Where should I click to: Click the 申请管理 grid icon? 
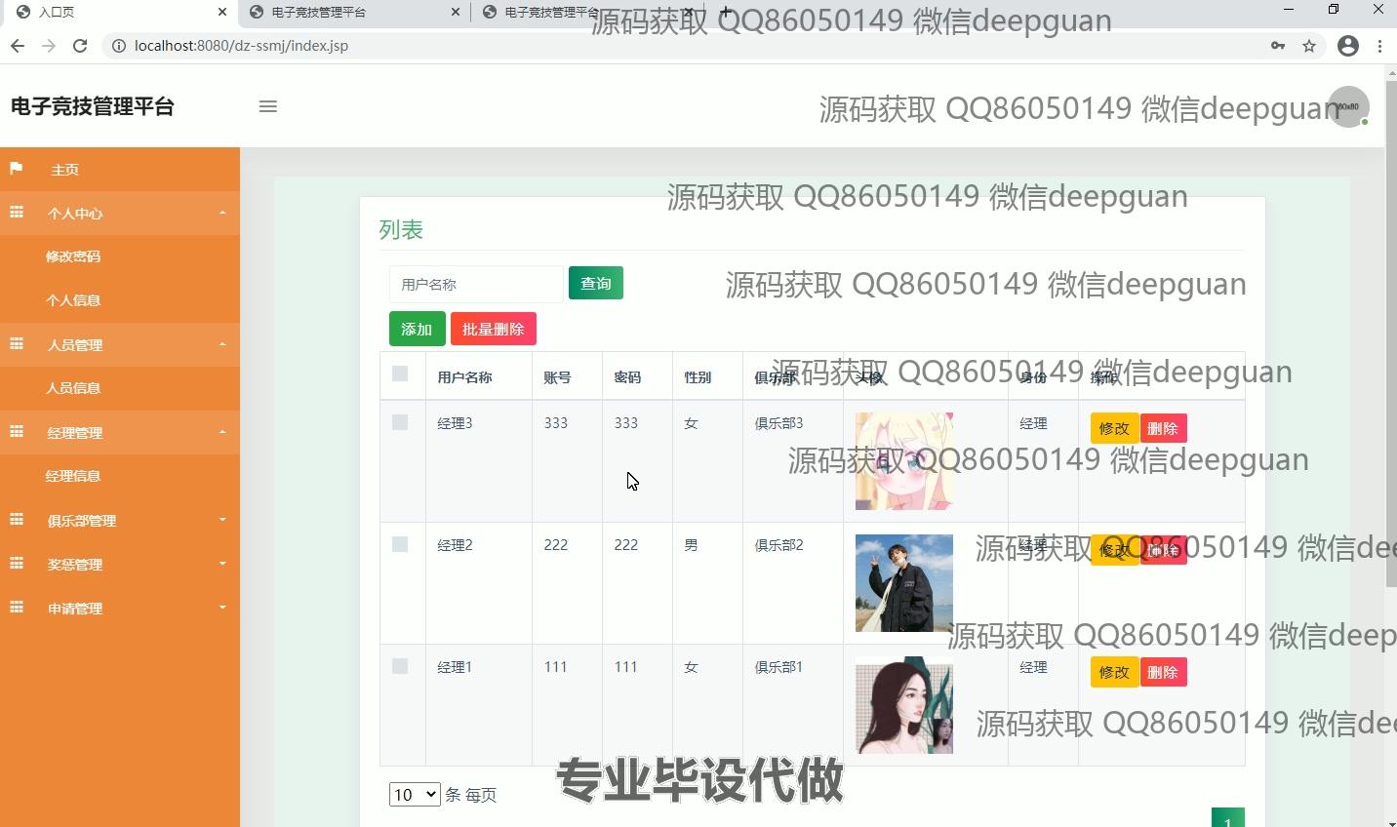(x=16, y=608)
